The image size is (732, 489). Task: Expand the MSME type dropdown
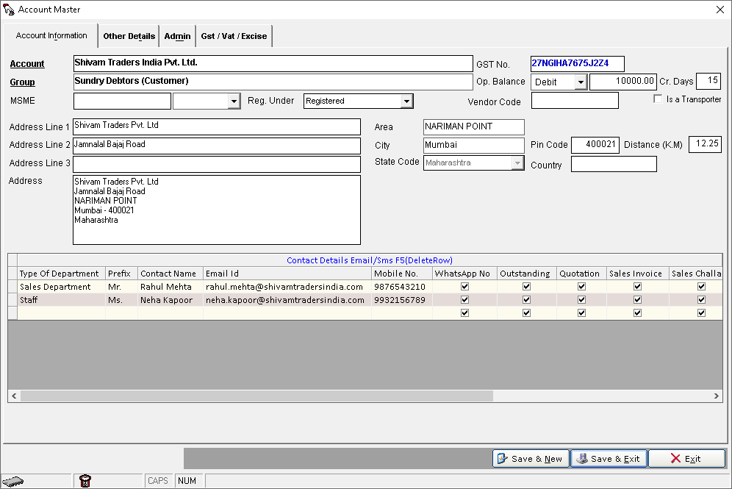tap(234, 101)
